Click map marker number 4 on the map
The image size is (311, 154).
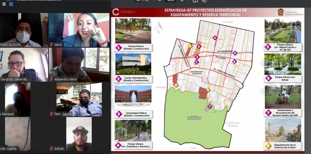click(x=215, y=38)
